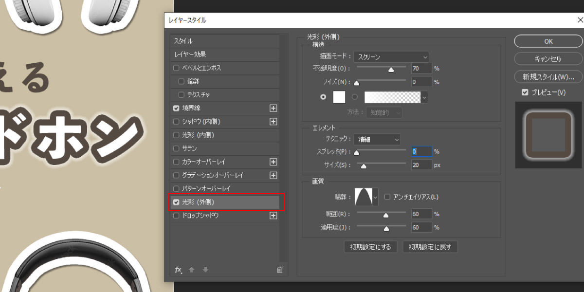This screenshot has width=584, height=292.
Task: Enable the テクスチャ checkbox
Action: 182,94
